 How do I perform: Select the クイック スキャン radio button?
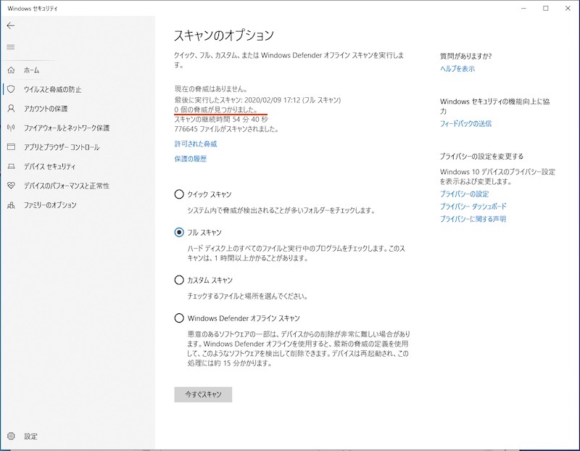point(179,194)
